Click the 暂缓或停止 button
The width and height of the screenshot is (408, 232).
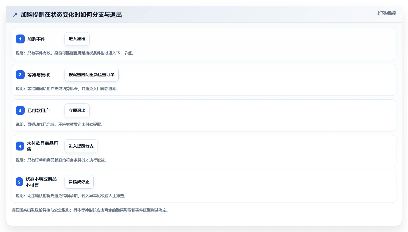pyautogui.click(x=79, y=182)
